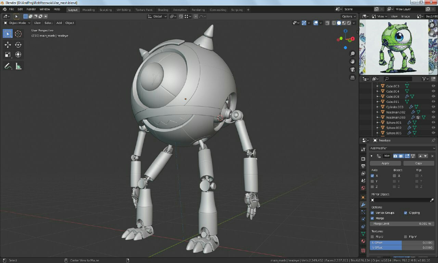Select the Annotate pencil tool
The height and width of the screenshot is (263, 438).
pos(8,66)
